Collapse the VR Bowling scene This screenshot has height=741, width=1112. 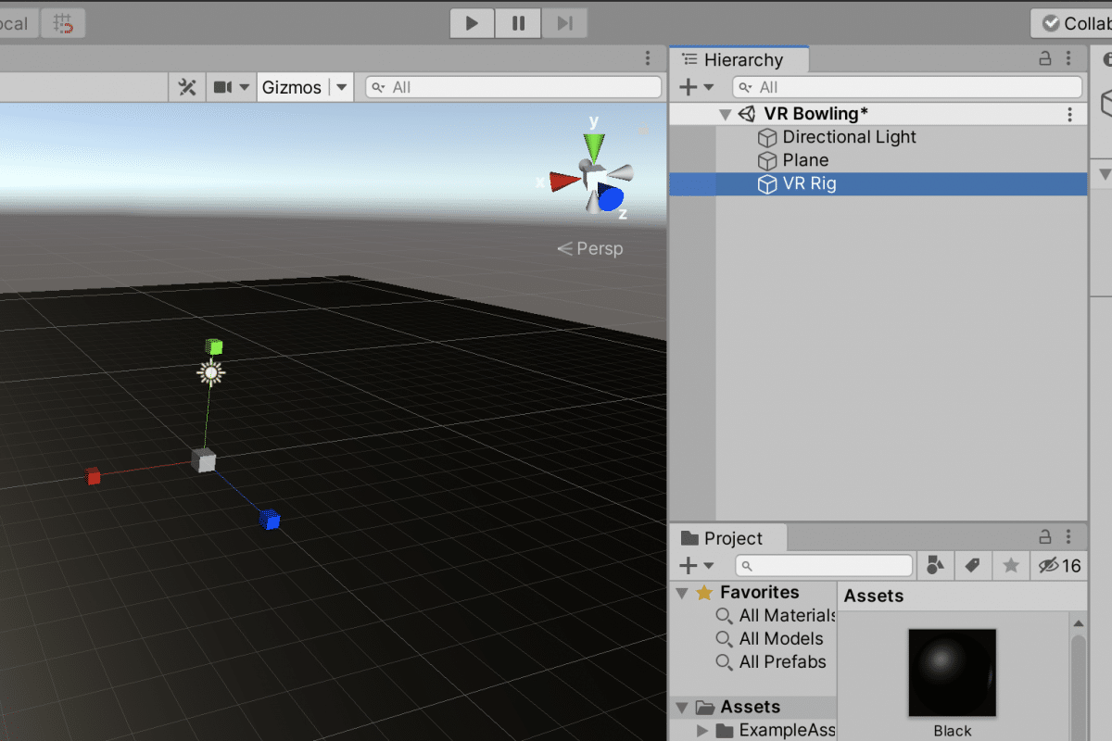point(725,114)
